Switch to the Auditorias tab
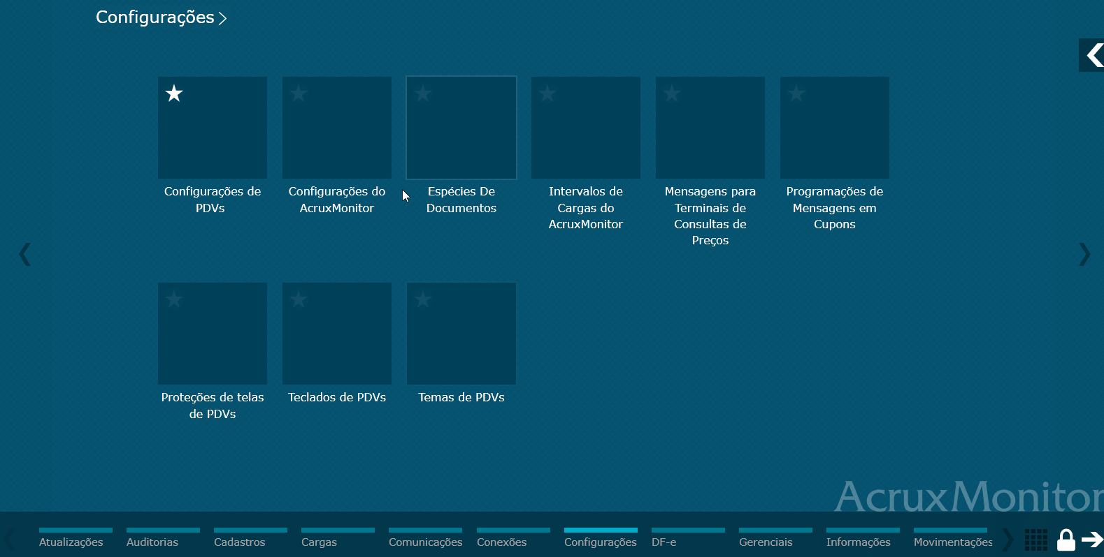Screen dimensions: 1104x557 (163, 538)
